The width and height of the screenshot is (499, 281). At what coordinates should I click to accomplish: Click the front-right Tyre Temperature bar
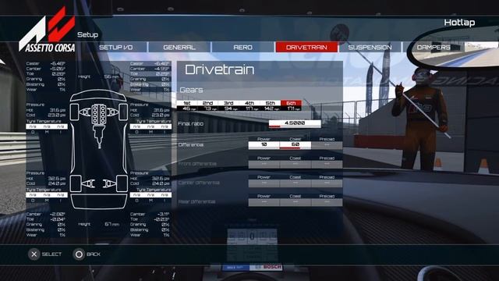click(x=150, y=126)
